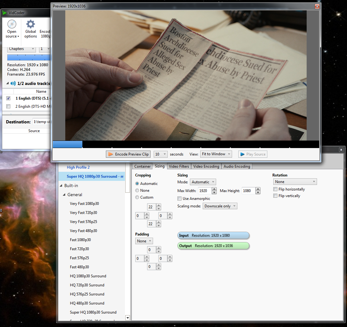Open the source disc icon in VidCoder
Screen dimensions: 347x327
pos(12,24)
